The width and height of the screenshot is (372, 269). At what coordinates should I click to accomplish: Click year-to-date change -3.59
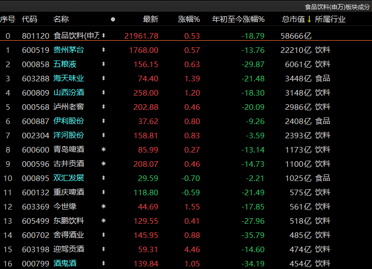pos(255,136)
